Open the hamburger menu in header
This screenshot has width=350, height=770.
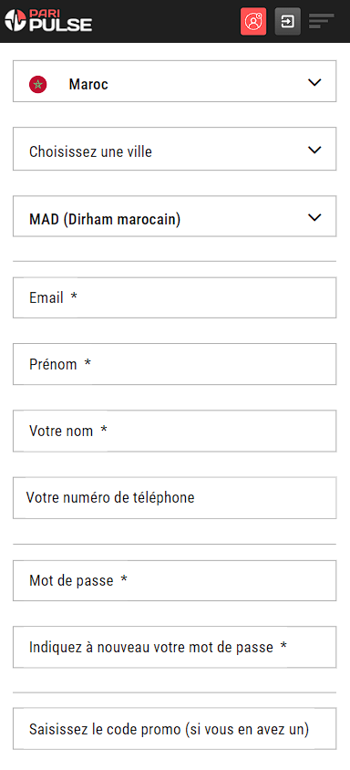(x=322, y=21)
